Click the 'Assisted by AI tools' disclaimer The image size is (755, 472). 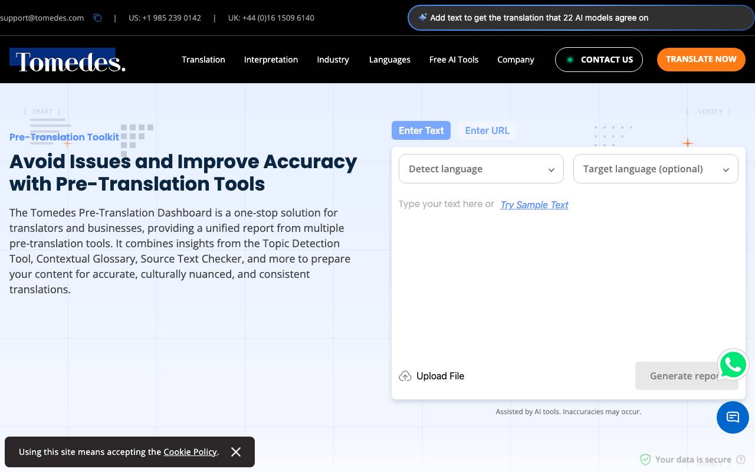569,412
